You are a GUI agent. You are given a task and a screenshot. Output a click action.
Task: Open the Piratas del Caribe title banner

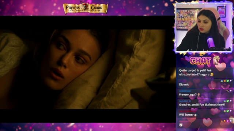click(85, 8)
